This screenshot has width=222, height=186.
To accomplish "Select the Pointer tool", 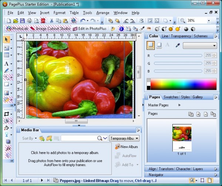I will 6,40.
